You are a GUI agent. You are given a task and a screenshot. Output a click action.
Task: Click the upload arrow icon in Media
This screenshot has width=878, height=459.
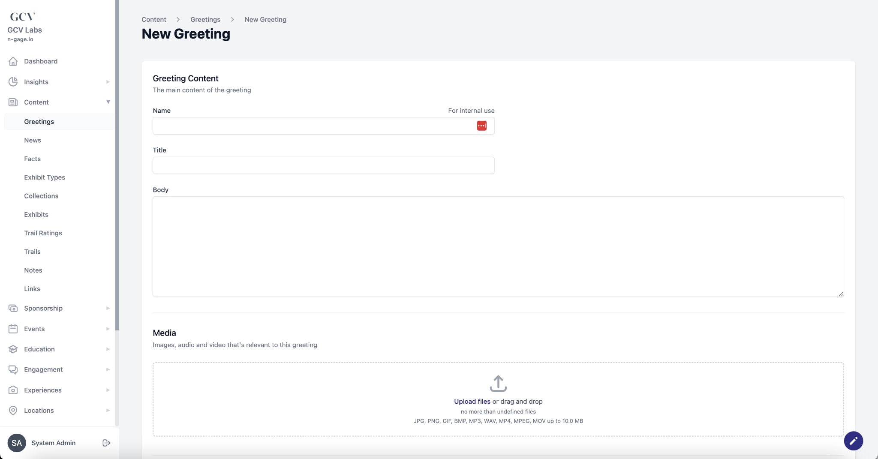(498, 384)
